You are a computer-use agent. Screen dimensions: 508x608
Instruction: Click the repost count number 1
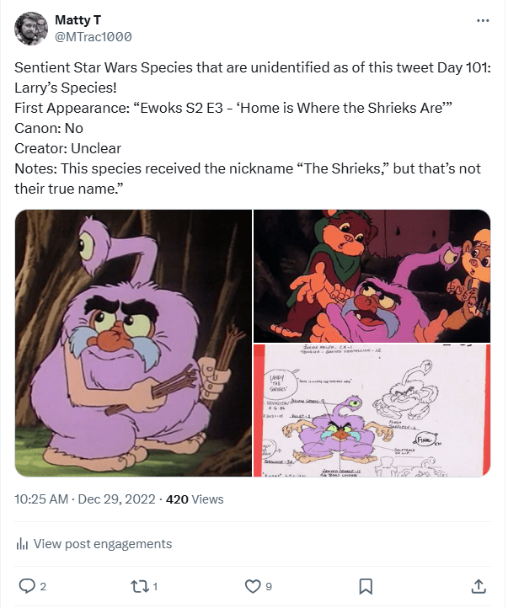click(x=156, y=586)
